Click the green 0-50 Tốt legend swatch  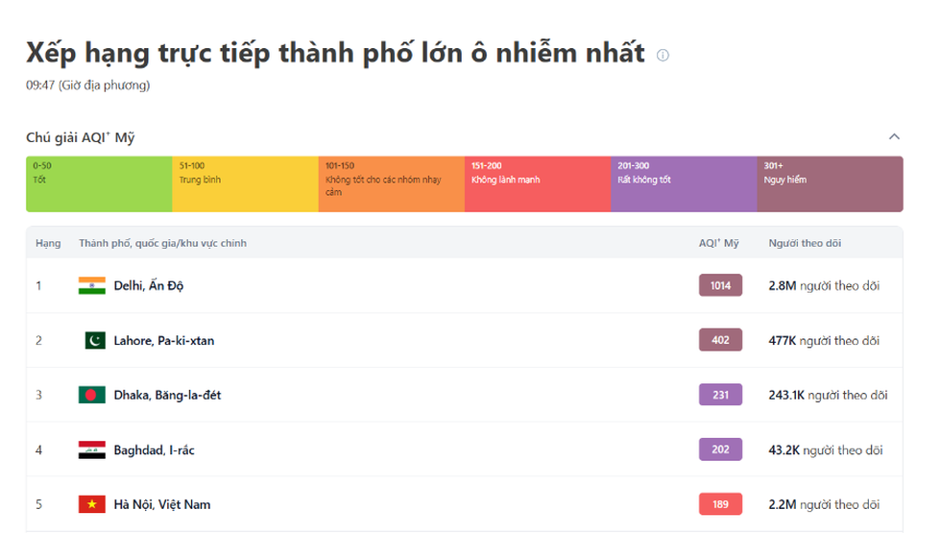coord(99,183)
